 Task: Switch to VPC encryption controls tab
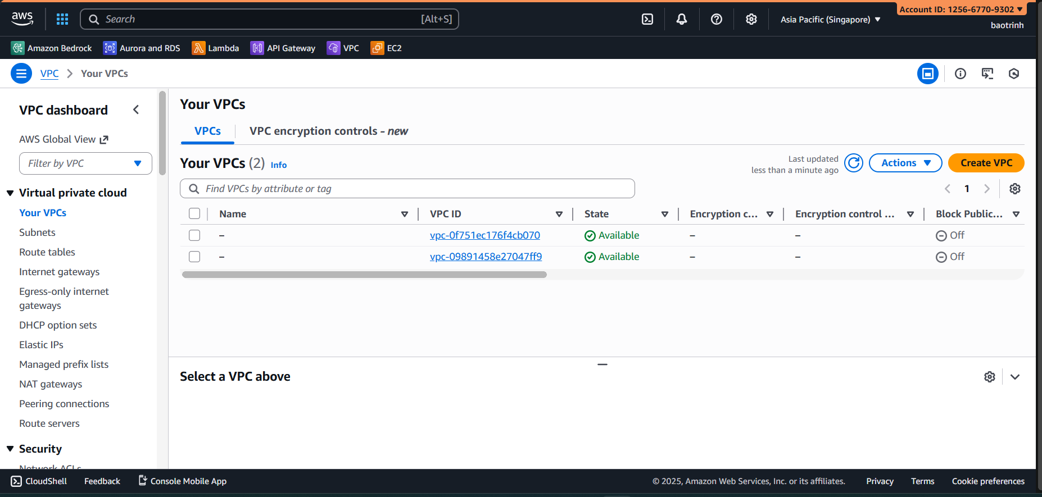pos(328,131)
